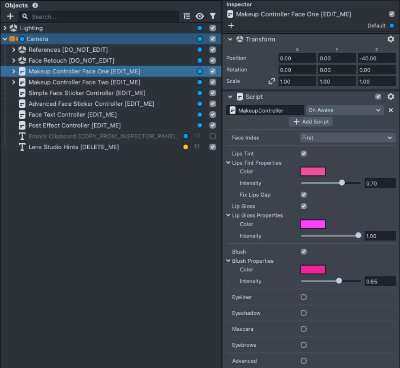Disable the Lip Gloss checkbox

tap(304, 206)
